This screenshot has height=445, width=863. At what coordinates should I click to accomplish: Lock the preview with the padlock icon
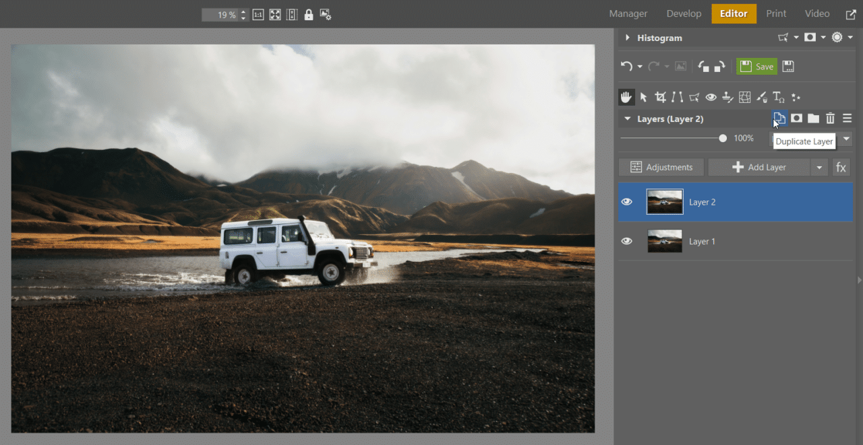(308, 14)
